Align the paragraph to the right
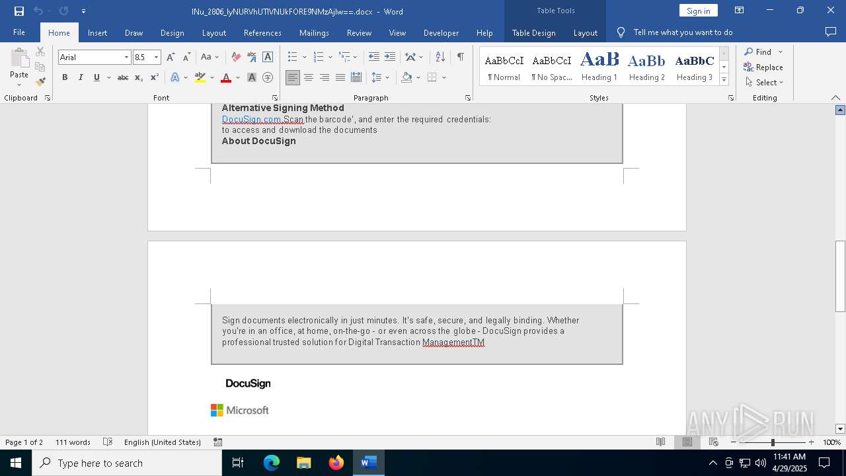 point(325,77)
